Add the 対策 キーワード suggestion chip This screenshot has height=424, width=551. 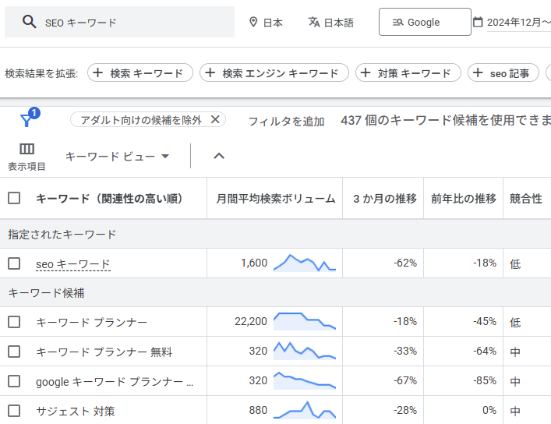coord(408,72)
